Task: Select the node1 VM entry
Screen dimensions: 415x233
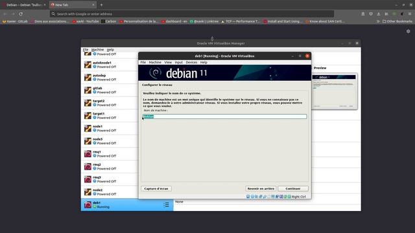Action: (110, 128)
